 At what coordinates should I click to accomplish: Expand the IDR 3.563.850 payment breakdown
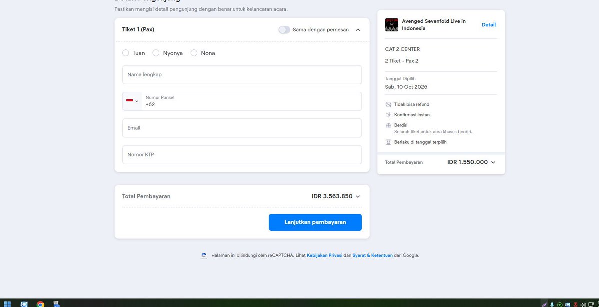[358, 196]
